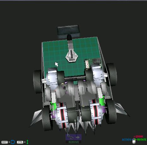Click the green vertical arrows icon beside CTRL
This screenshot has width=147, height=145.
(27, 142)
